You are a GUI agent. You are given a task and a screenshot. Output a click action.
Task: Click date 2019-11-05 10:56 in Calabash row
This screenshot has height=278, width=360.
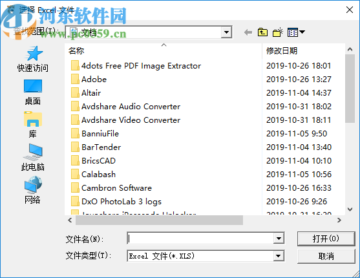299,174
